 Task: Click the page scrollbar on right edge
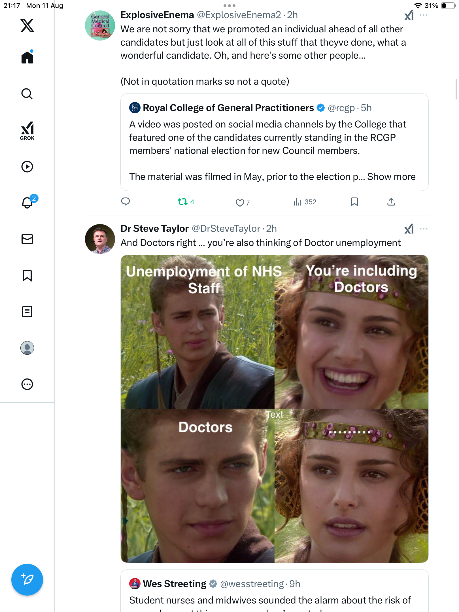456,89
